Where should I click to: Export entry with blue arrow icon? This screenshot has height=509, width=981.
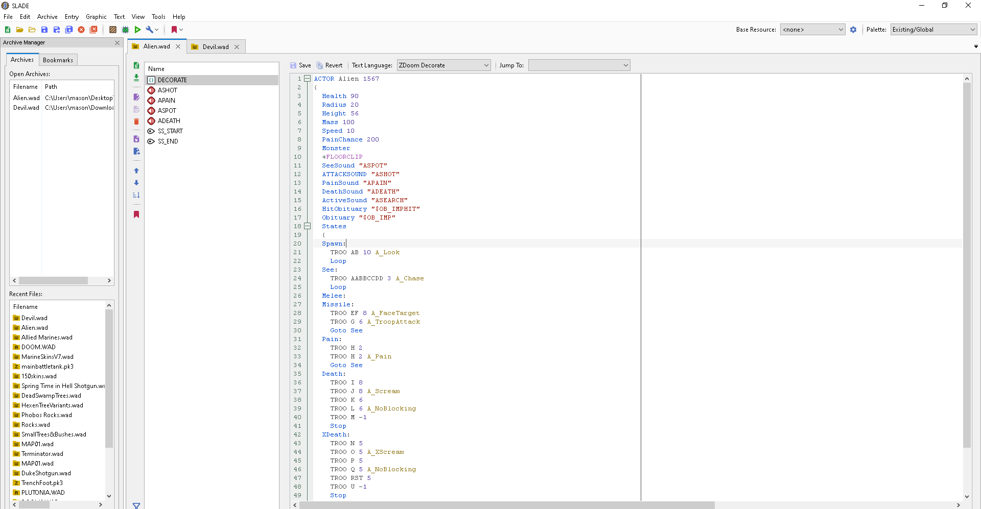136,151
